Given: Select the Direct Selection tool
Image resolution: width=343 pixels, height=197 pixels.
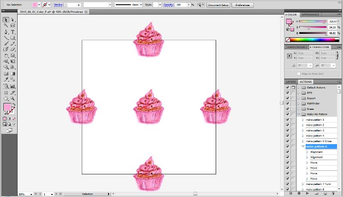Looking at the screenshot, I should 13,20.
